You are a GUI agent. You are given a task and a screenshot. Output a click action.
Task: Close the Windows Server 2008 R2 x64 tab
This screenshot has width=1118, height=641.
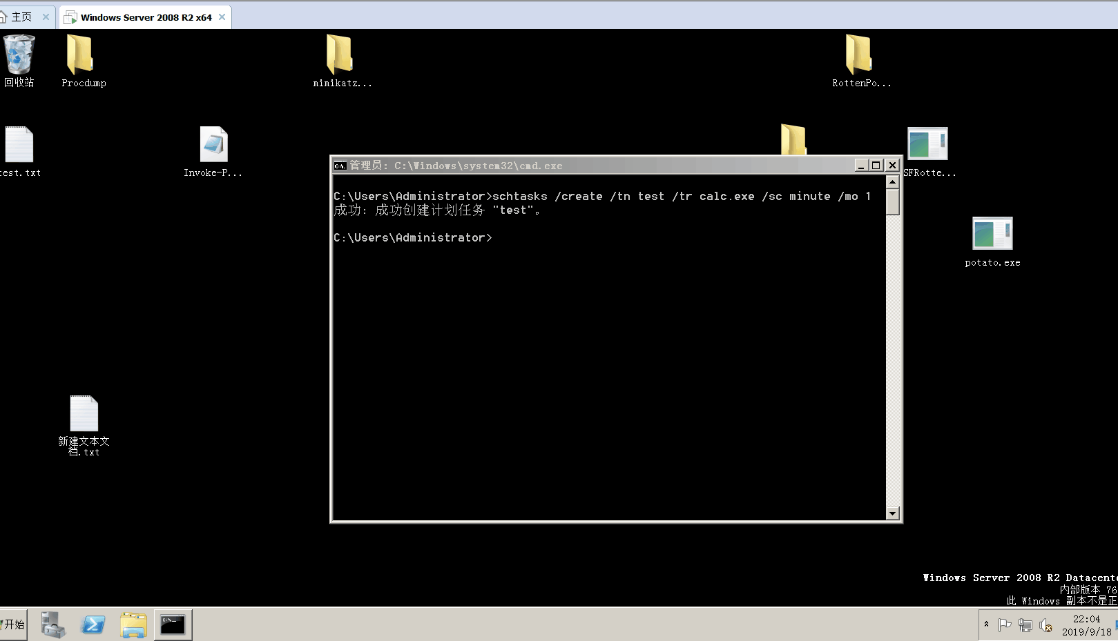[x=222, y=17]
